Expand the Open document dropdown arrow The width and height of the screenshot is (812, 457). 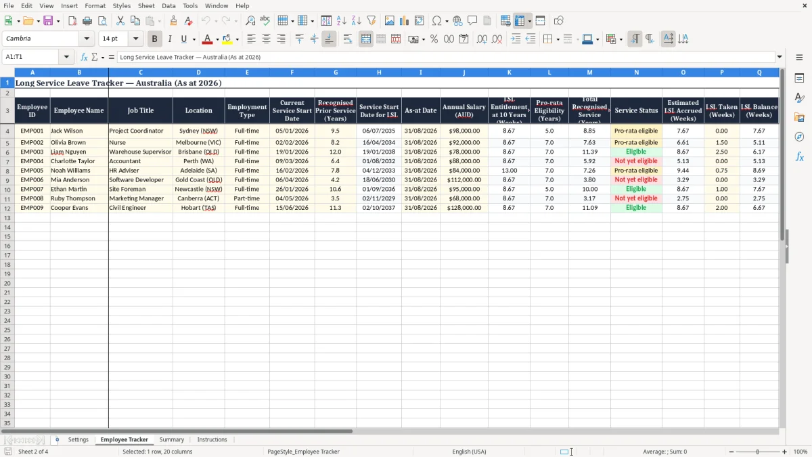point(37,21)
